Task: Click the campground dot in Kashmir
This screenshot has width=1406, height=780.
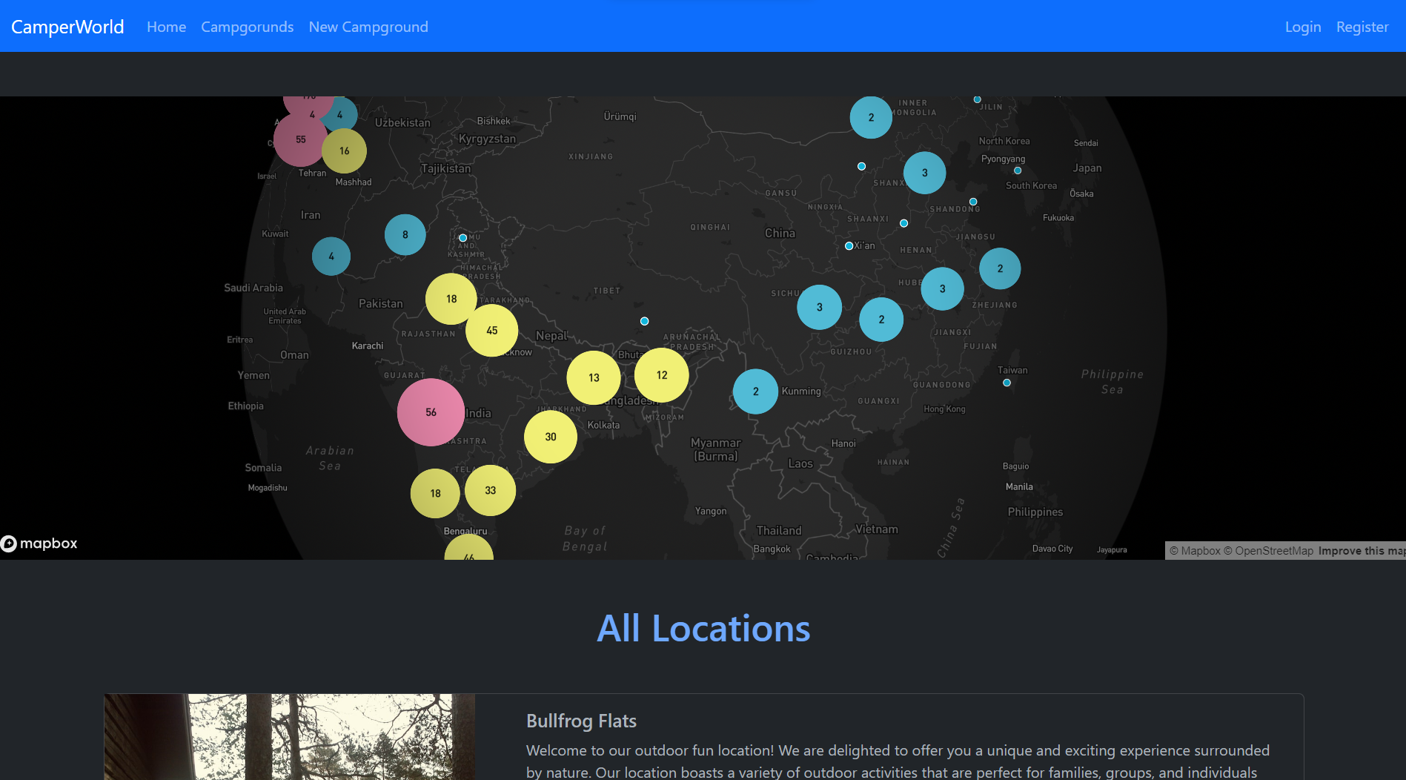Action: coord(462,238)
